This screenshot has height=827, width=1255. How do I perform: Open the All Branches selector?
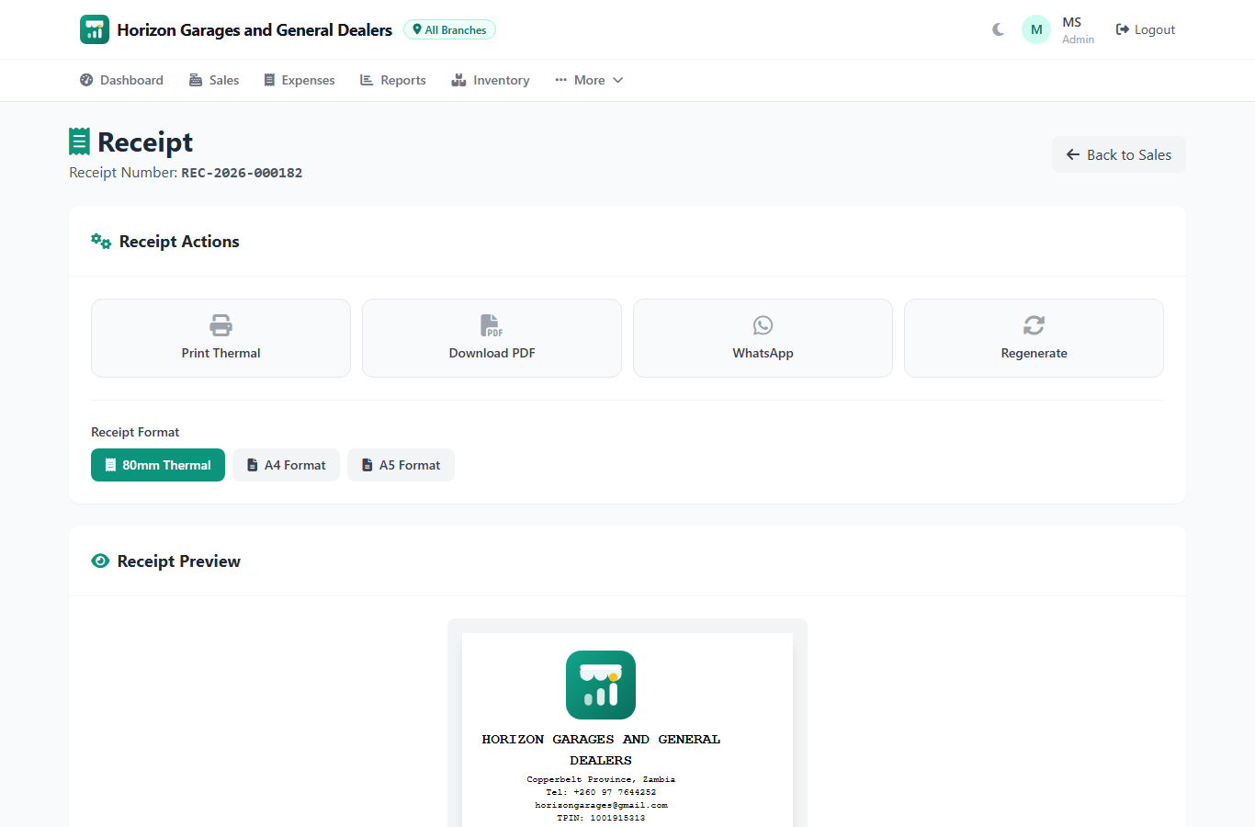pos(449,29)
